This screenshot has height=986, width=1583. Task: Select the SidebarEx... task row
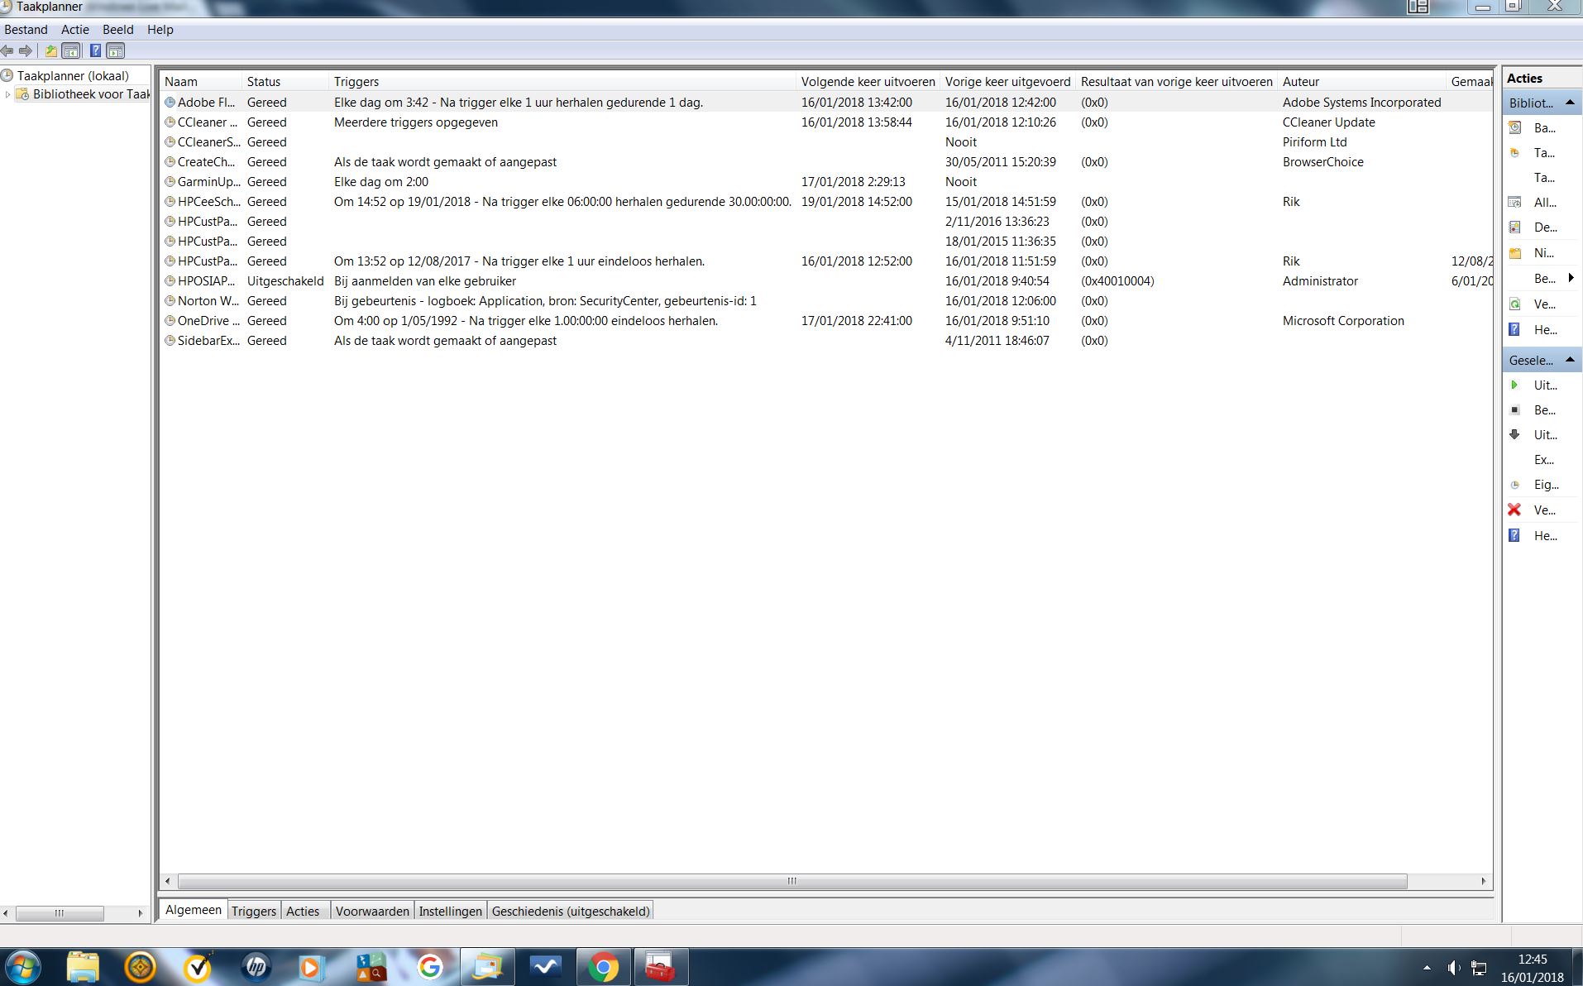pyautogui.click(x=825, y=341)
